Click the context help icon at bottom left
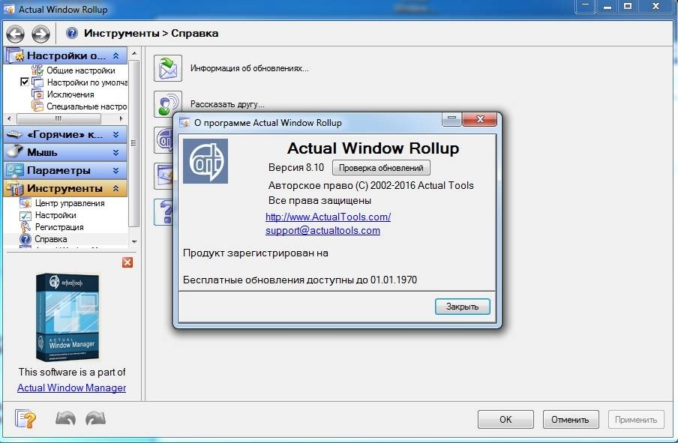The image size is (678, 443). pyautogui.click(x=25, y=418)
